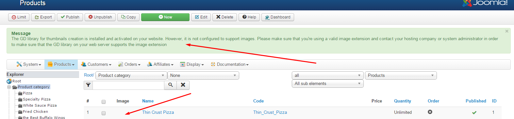The height and width of the screenshot is (119, 514).
Task: Dismiss the green message box
Action: click(x=507, y=31)
